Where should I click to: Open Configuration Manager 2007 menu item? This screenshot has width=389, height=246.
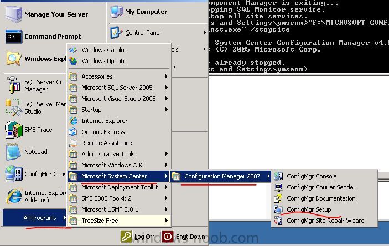(220, 176)
